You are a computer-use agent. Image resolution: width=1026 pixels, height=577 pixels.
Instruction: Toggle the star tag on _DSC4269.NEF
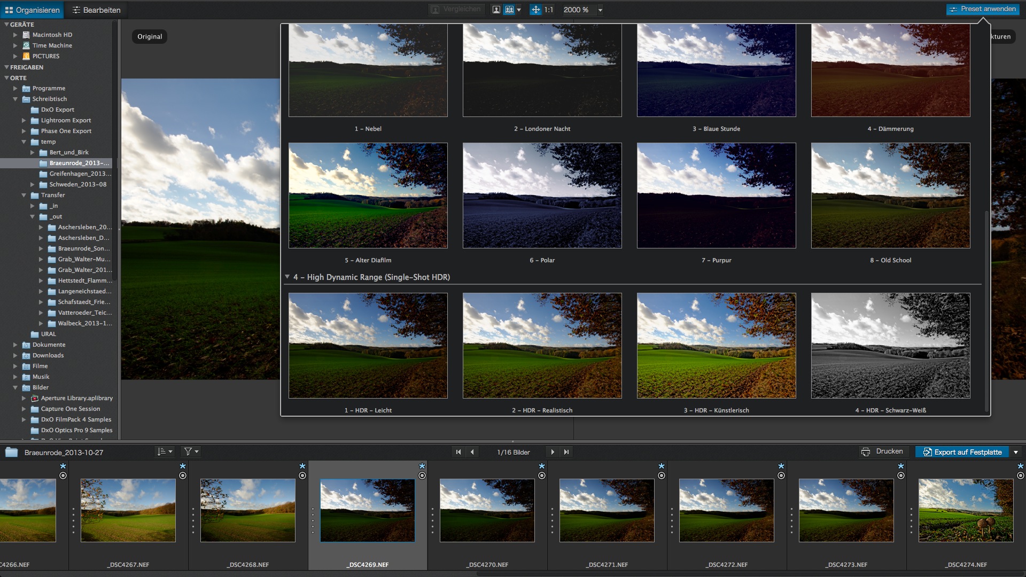tap(422, 466)
